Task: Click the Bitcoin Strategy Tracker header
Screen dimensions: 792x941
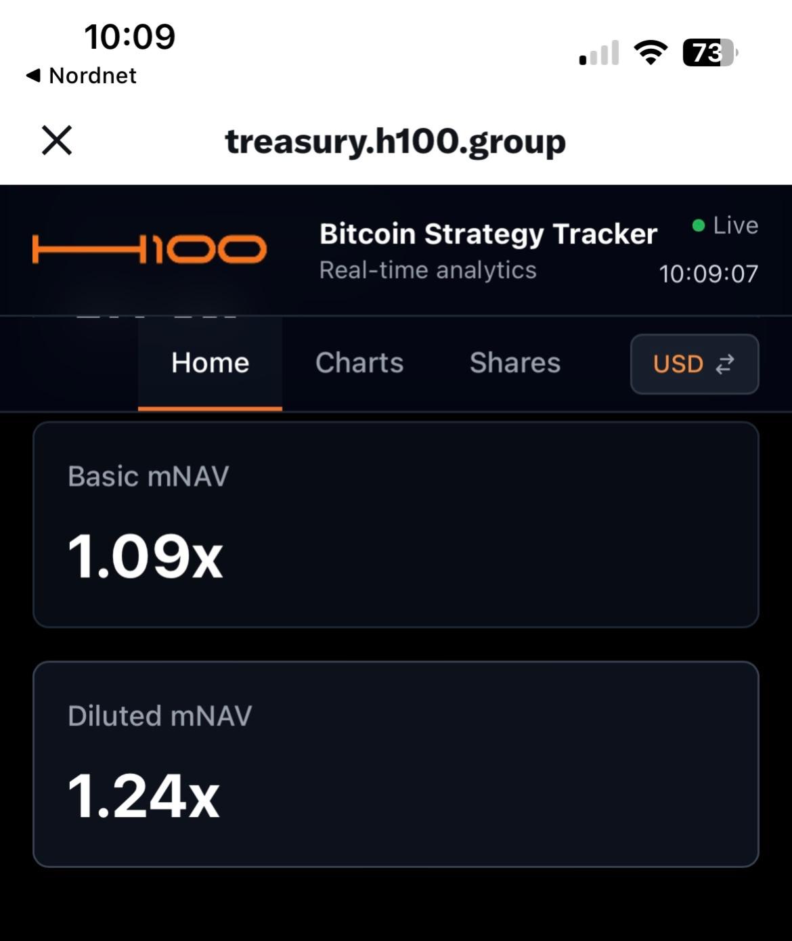Action: click(x=488, y=233)
